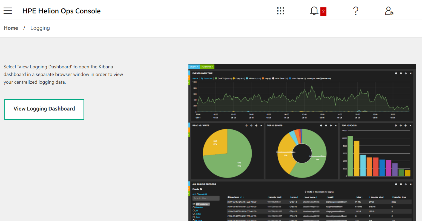Click the red notification count badge
The image size is (422, 221).
click(x=323, y=11)
